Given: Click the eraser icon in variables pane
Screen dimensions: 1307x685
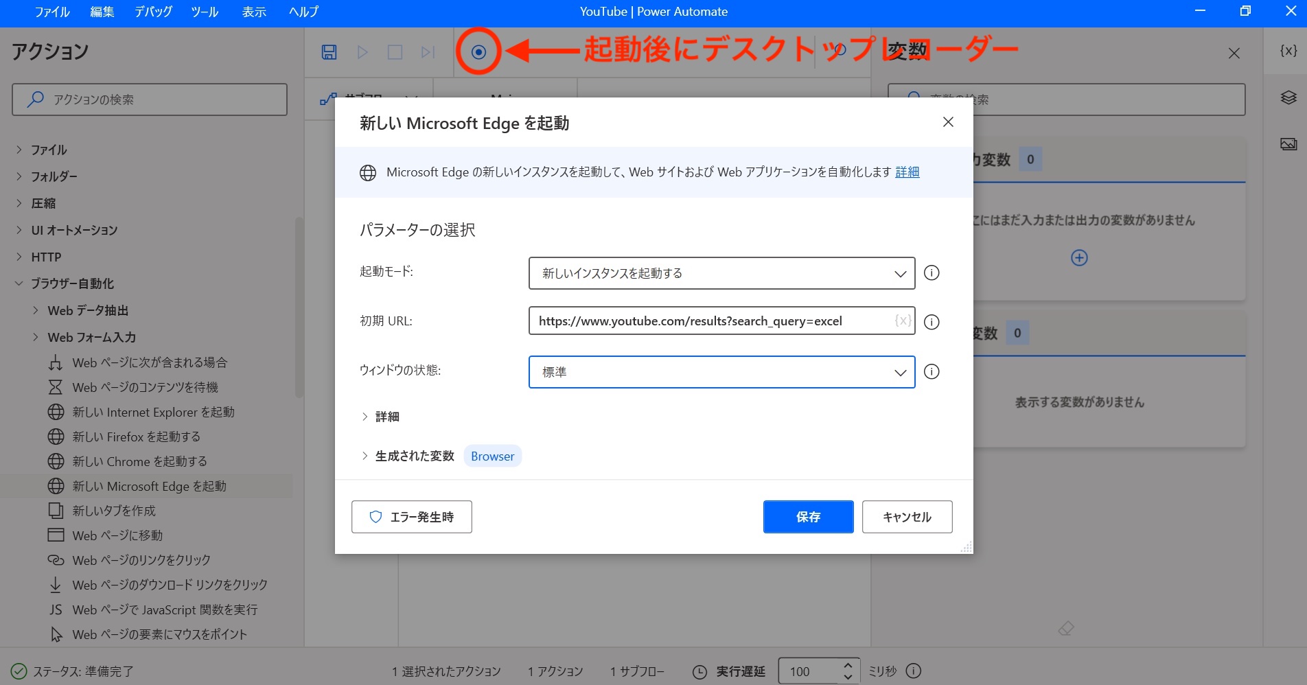Looking at the screenshot, I should [x=1066, y=628].
